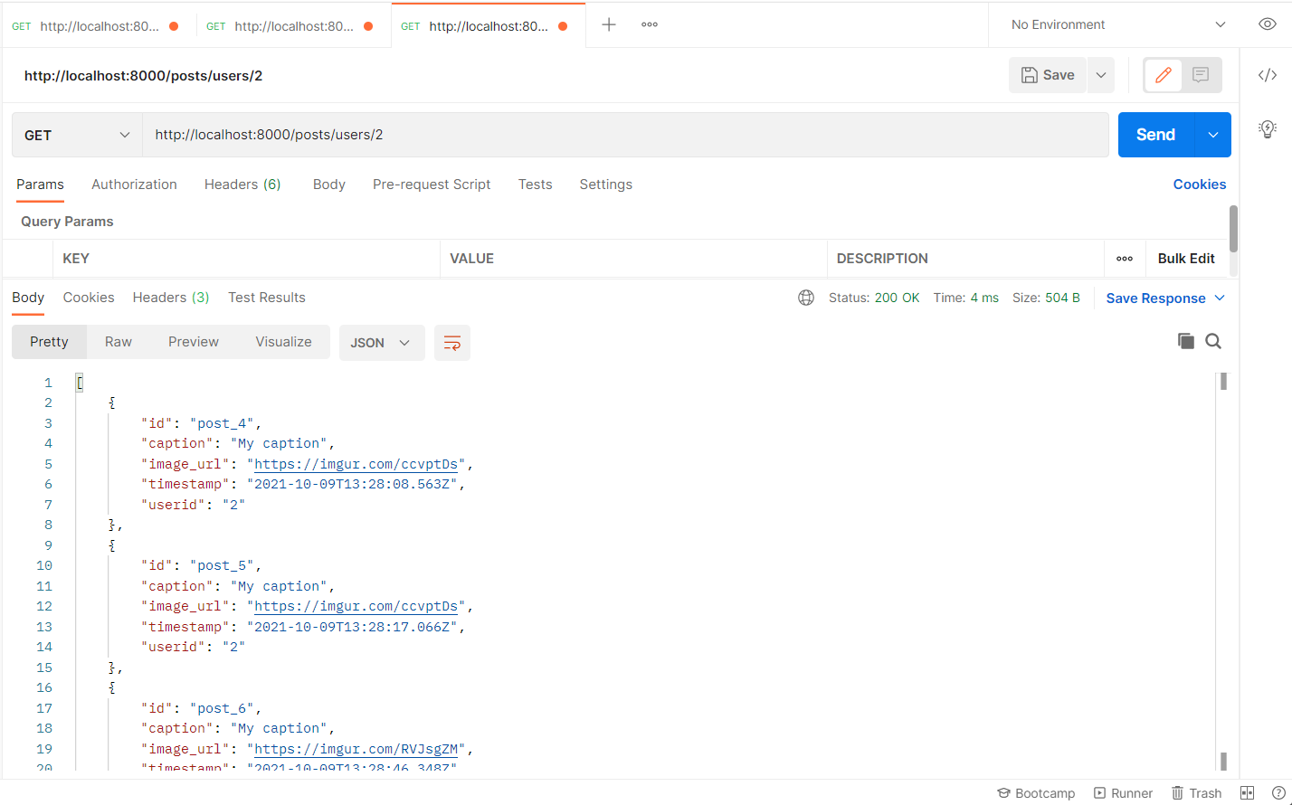
Task: Click the blue Send button
Action: 1156,135
